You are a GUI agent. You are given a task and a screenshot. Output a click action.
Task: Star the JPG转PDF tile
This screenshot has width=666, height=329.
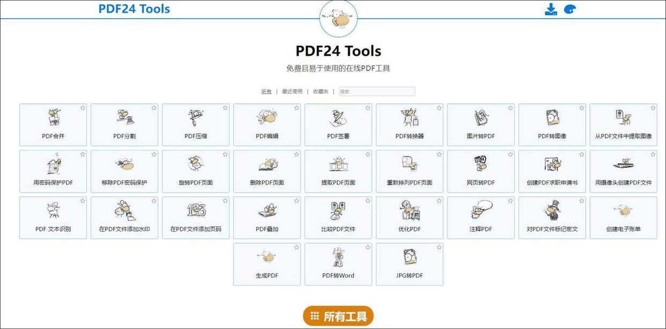[x=439, y=248]
